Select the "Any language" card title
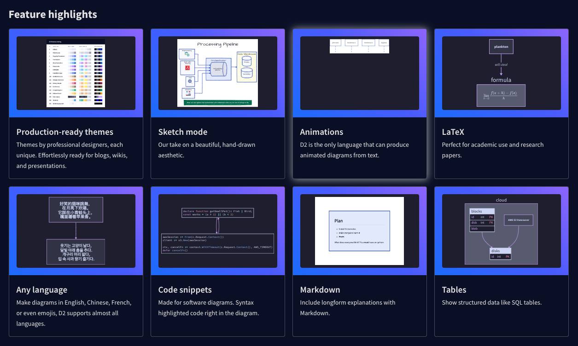This screenshot has width=578, height=346. [42, 290]
